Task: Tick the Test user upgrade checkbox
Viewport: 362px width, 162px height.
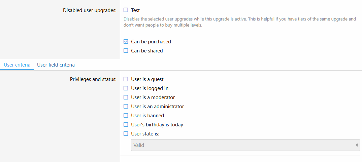Action: (126, 10)
